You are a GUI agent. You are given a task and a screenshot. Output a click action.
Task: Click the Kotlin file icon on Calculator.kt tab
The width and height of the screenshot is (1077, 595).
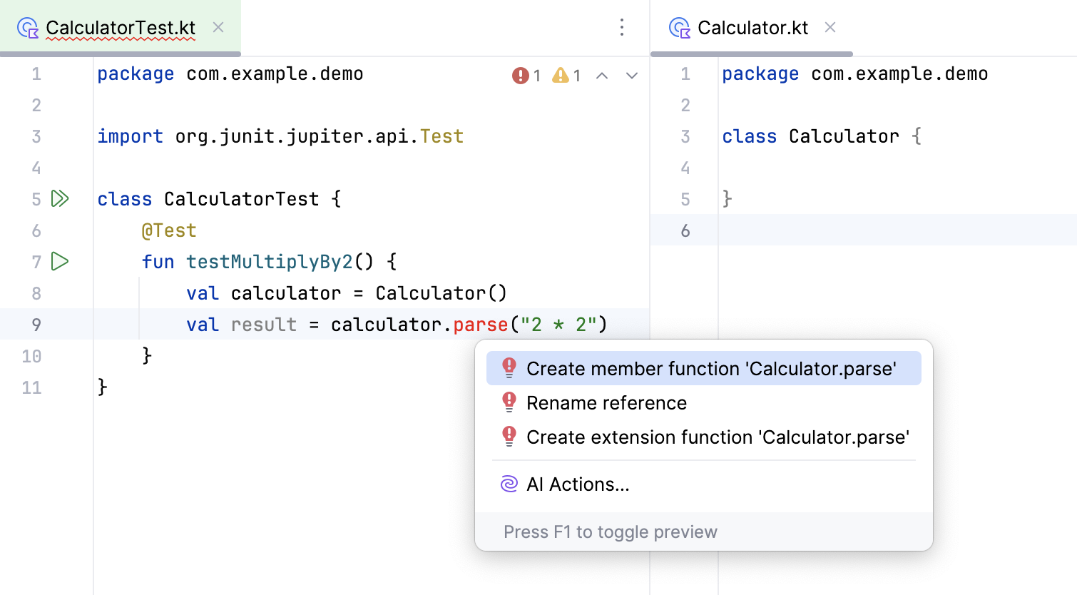[x=680, y=27]
